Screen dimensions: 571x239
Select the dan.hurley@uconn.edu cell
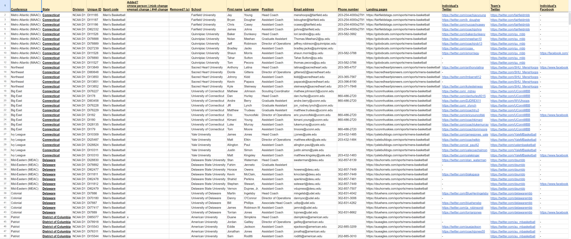coord(315,96)
